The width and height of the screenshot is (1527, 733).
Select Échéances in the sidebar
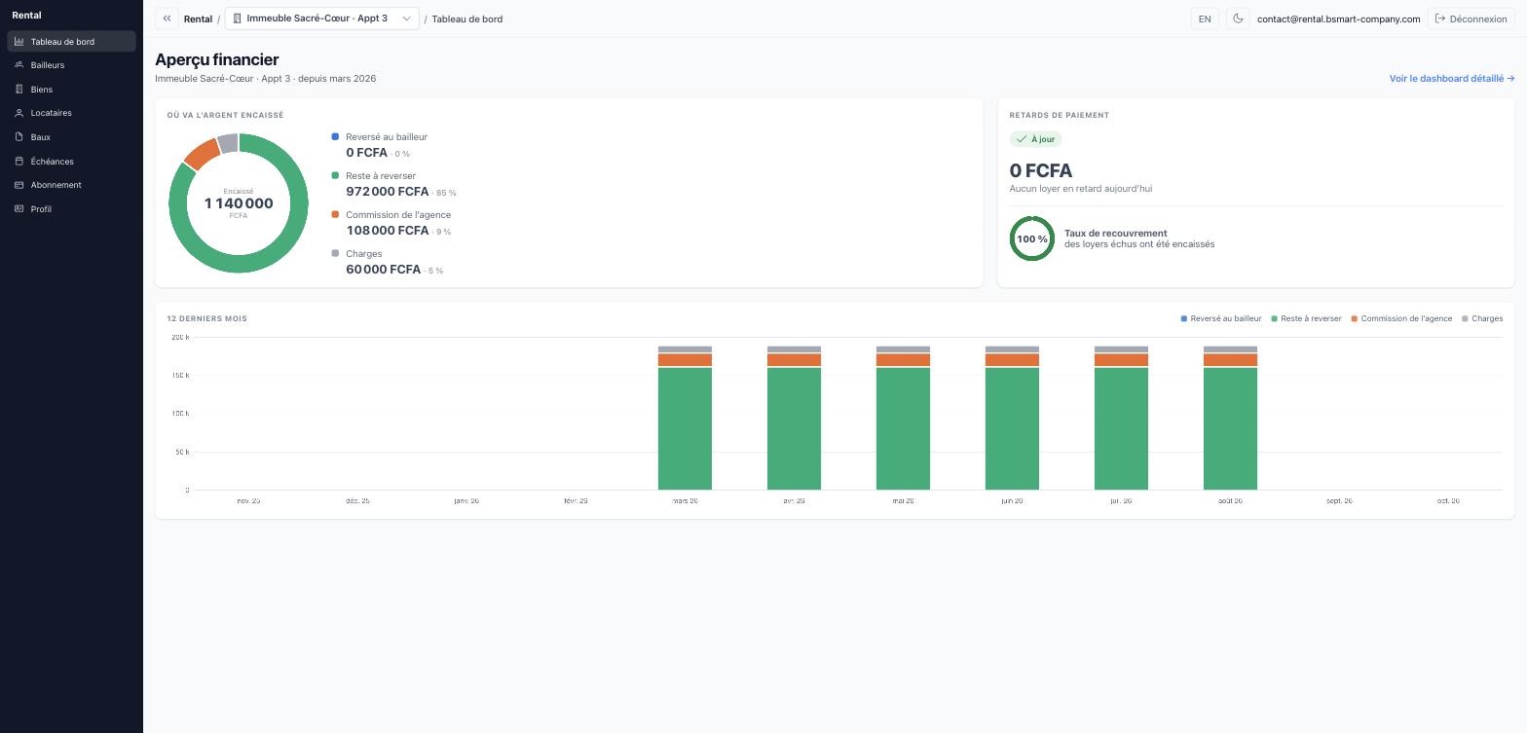(71, 162)
